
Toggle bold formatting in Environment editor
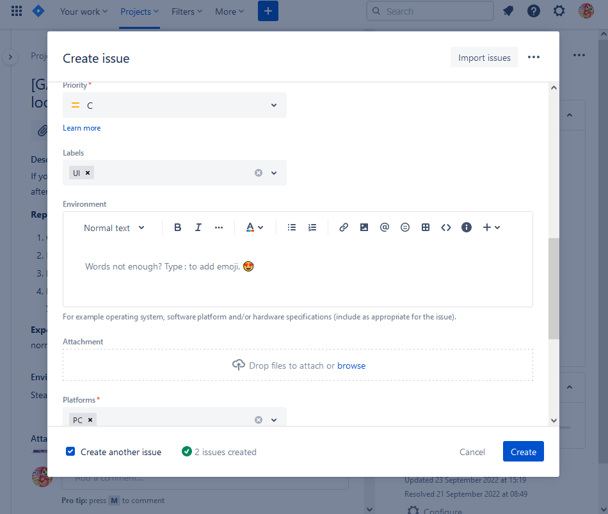pyautogui.click(x=177, y=227)
